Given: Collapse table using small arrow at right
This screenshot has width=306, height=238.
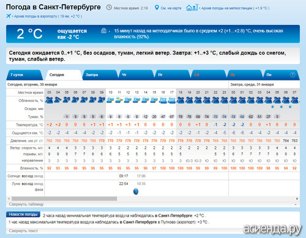Looking at the screenshot, I should tap(296, 204).
